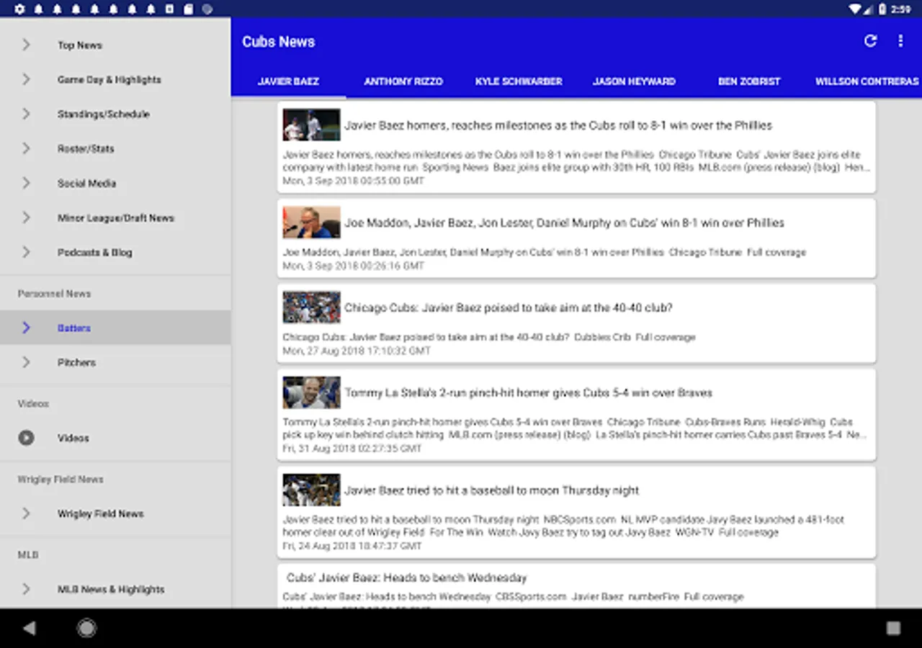Tap the Videos play icon
This screenshot has width=922, height=648.
click(x=26, y=438)
